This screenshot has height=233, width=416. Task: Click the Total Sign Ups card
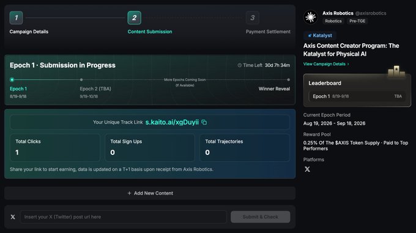pyautogui.click(x=150, y=148)
